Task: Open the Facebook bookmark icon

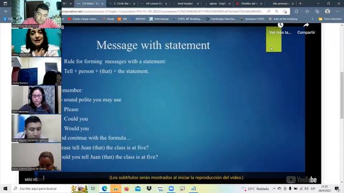Action: 5,19
